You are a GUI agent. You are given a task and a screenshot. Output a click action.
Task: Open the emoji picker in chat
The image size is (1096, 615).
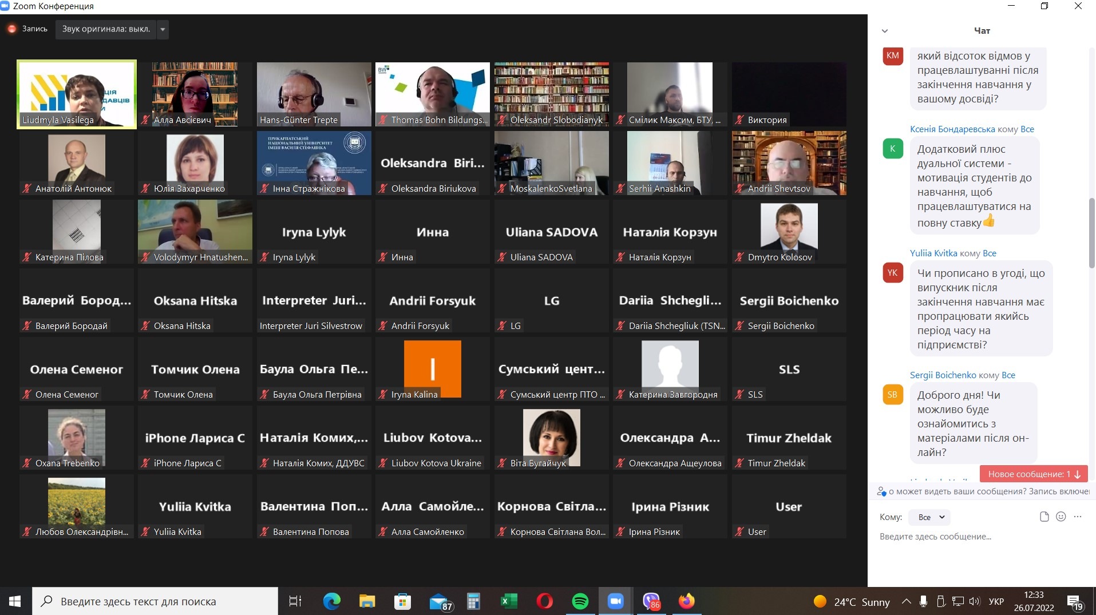[1061, 517]
